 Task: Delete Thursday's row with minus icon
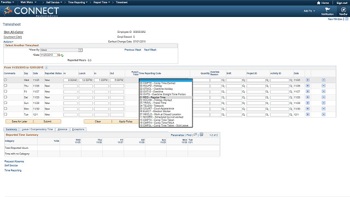pos(323,86)
